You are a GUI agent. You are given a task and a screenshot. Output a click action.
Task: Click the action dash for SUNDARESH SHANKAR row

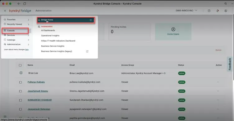coord(218,100)
